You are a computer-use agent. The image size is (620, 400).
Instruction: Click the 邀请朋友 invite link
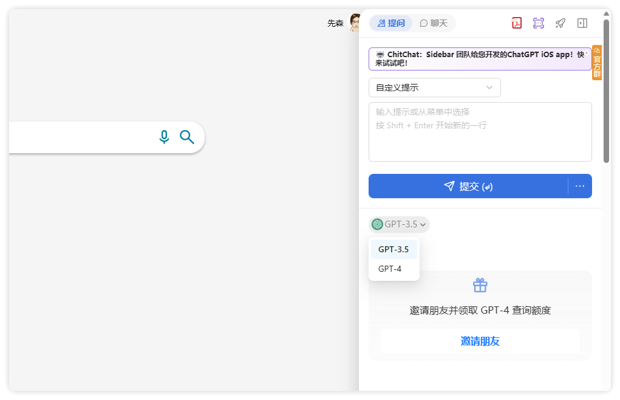click(x=480, y=341)
